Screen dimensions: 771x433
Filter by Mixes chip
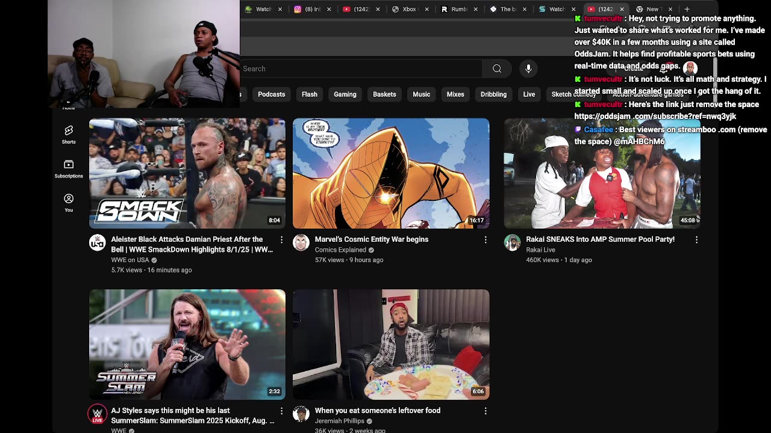[455, 94]
